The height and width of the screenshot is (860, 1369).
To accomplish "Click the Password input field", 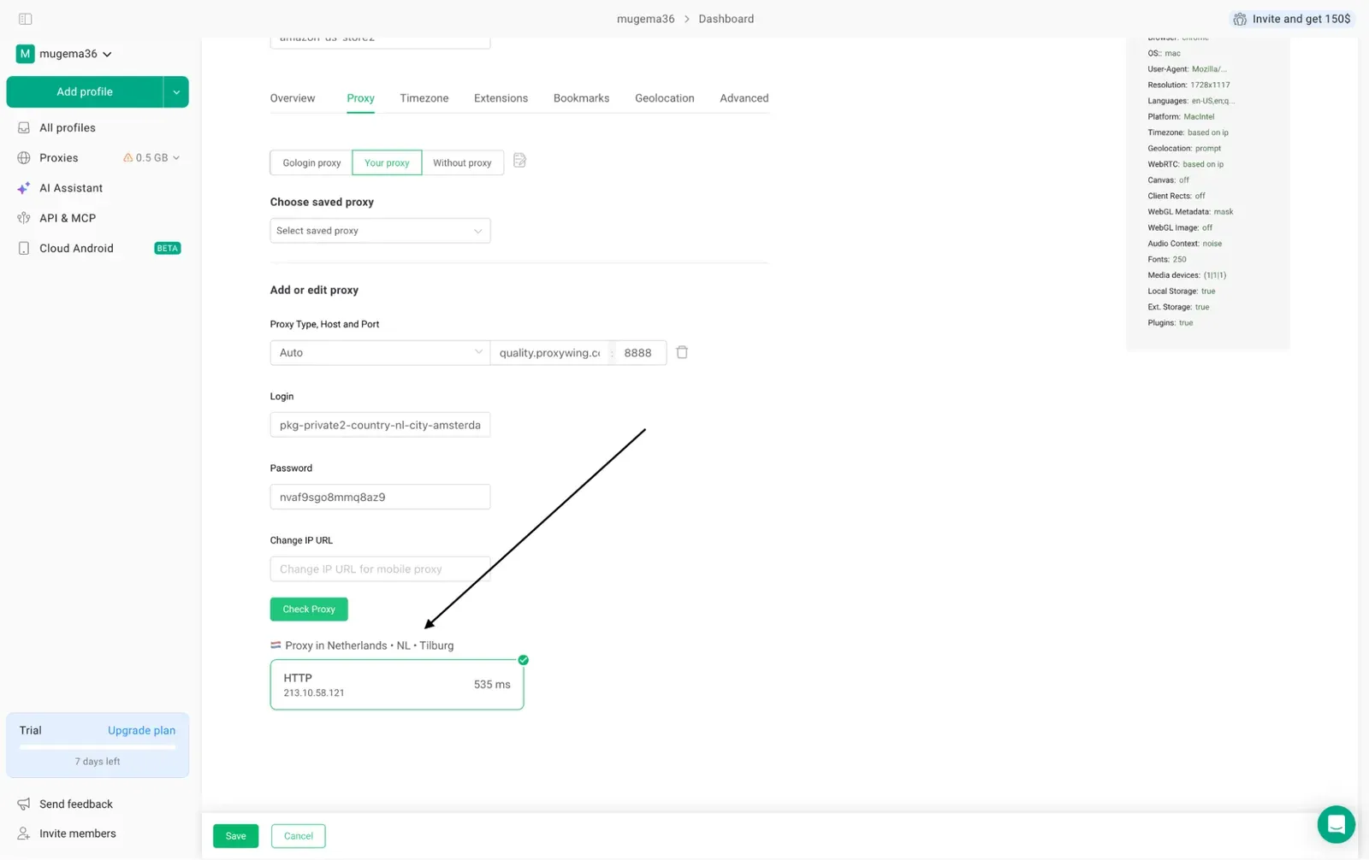I will (380, 497).
